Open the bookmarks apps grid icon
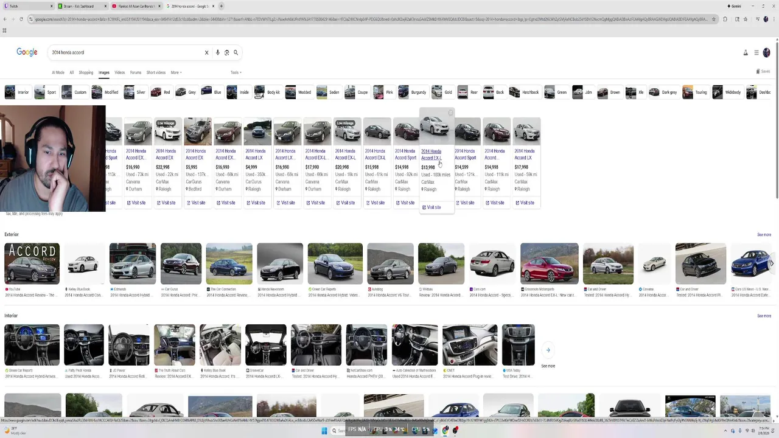Screen dimensions: 779x438 click(x=4, y=30)
